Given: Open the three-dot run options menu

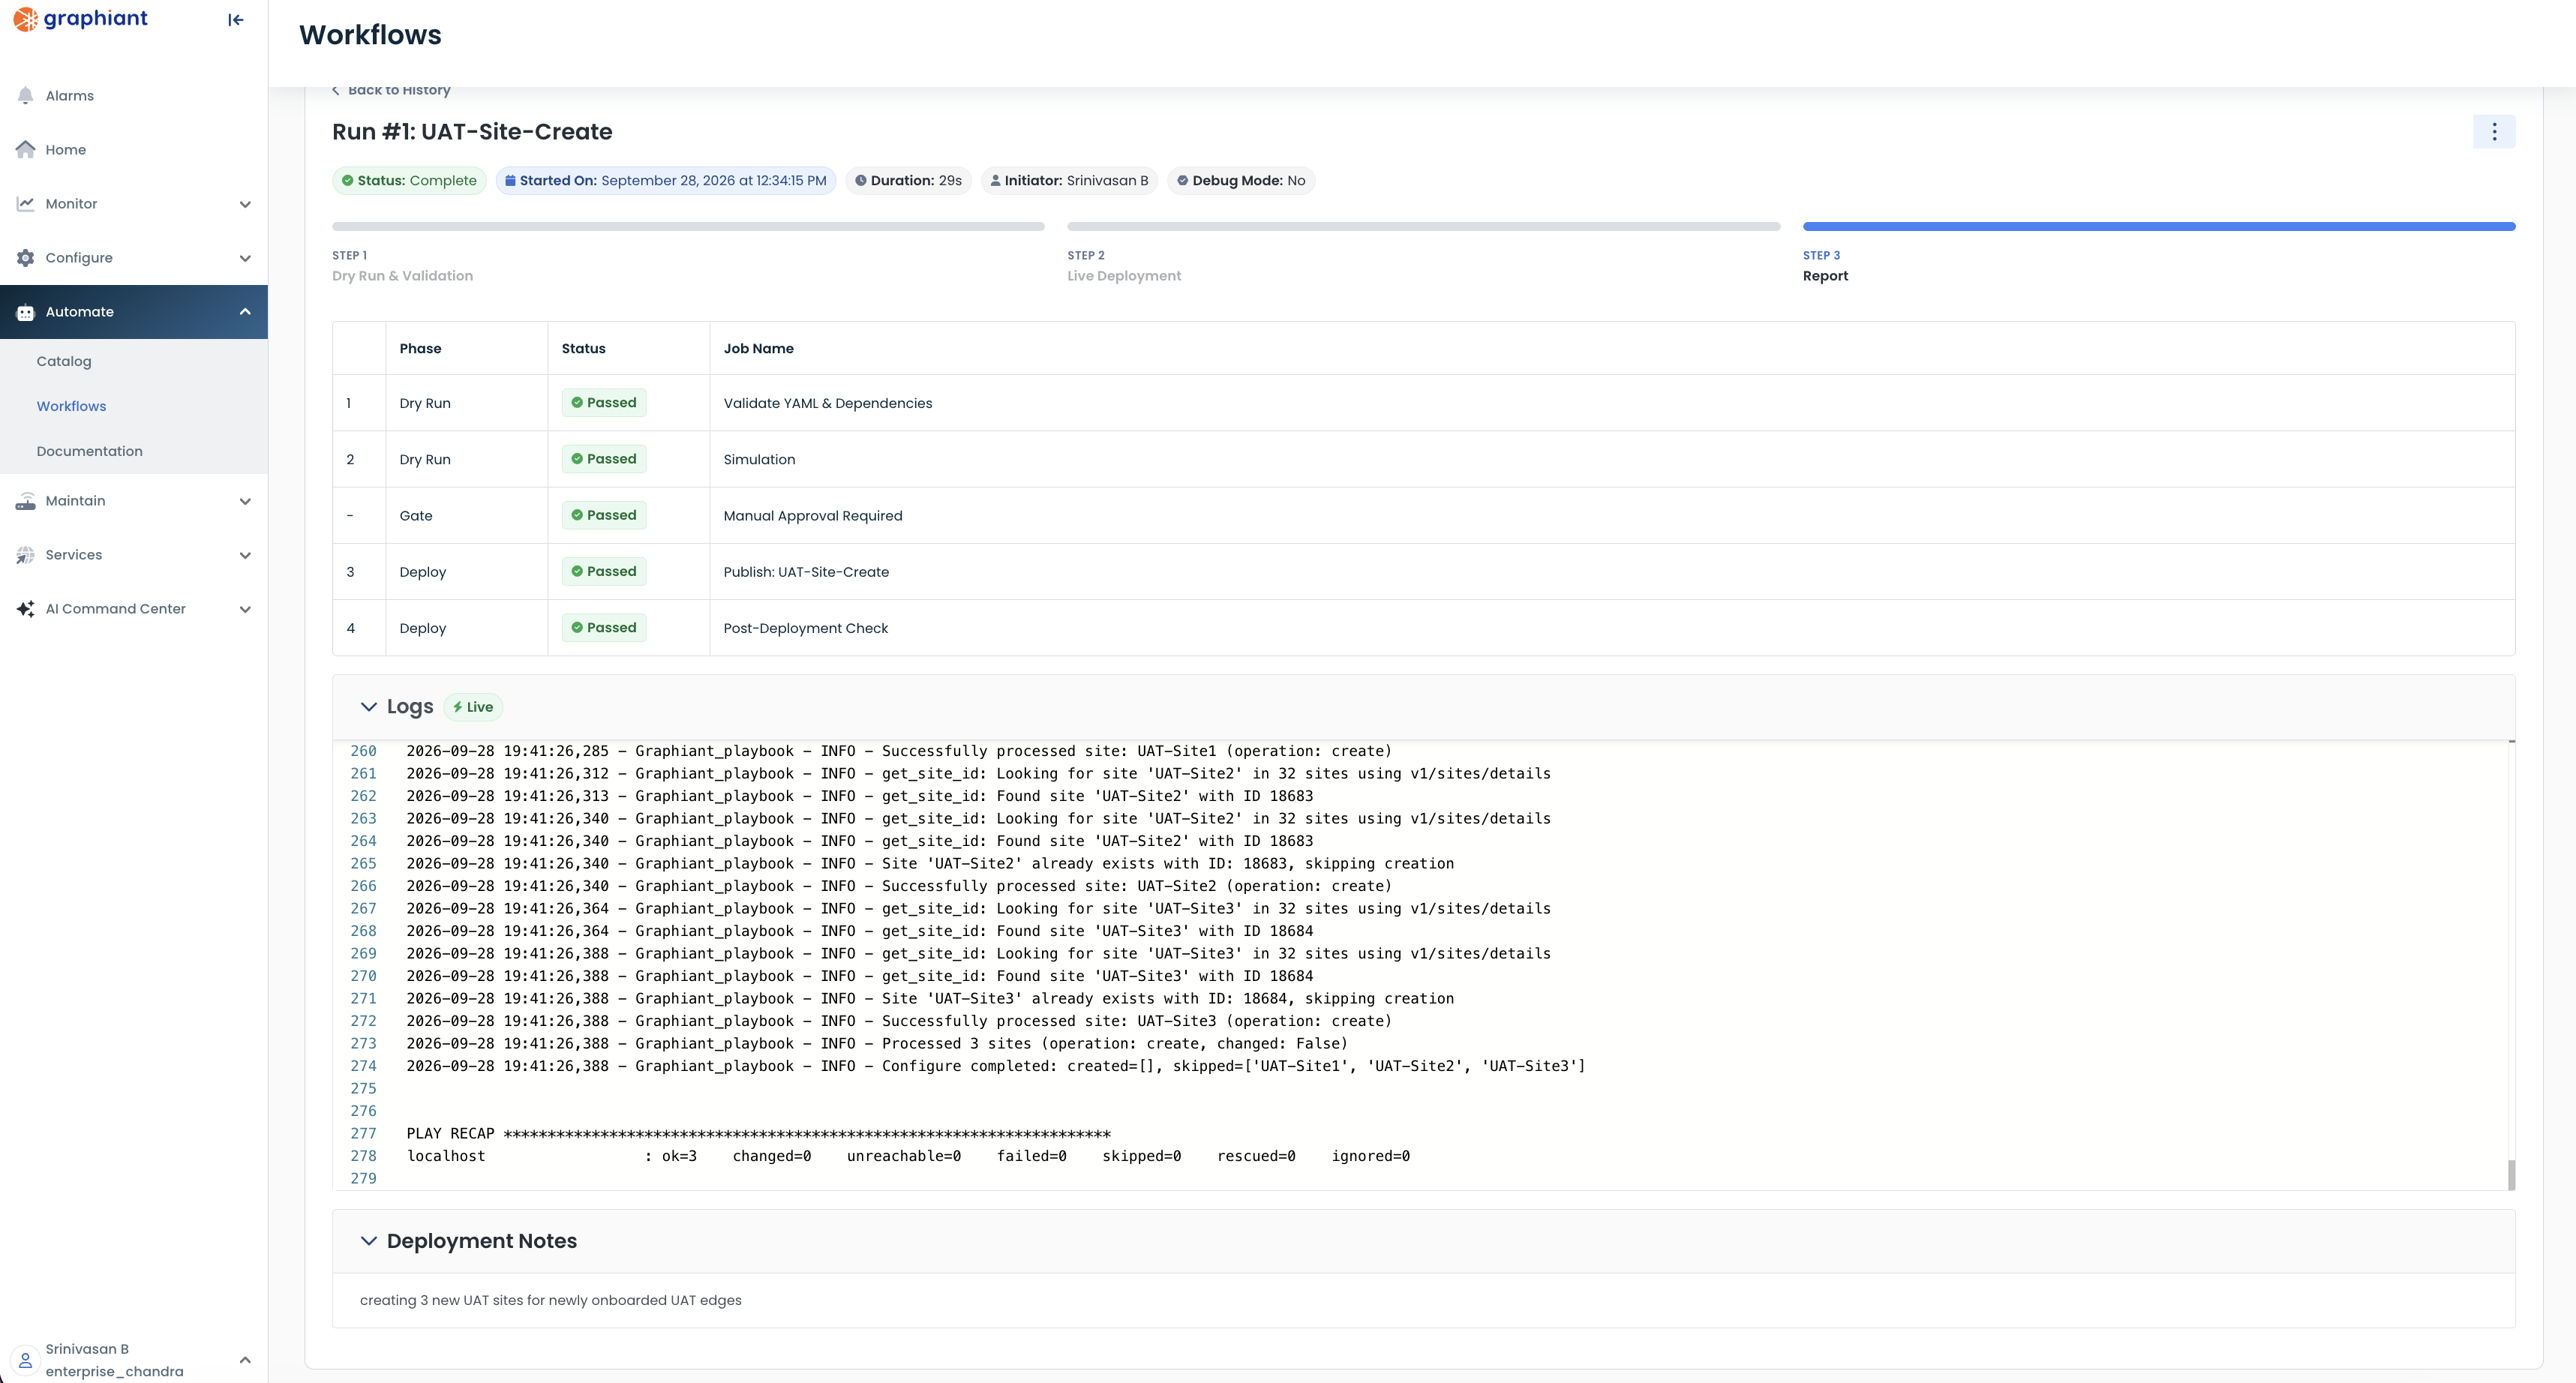Looking at the screenshot, I should click(x=2494, y=132).
